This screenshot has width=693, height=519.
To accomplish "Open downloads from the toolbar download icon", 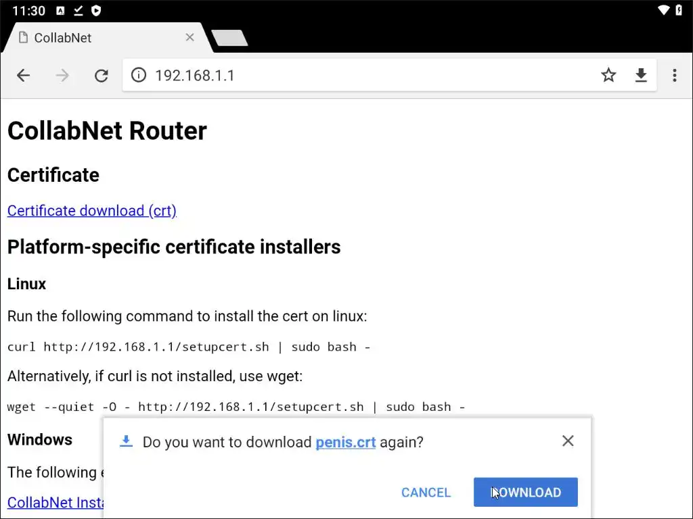I will tap(641, 75).
